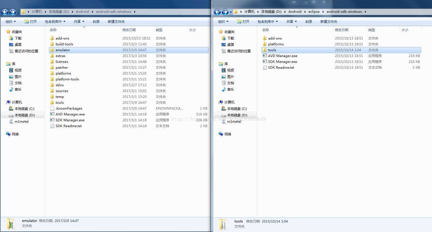The image size is (432, 232).
Task: Select add-ons folder name in right window
Action: point(275,38)
